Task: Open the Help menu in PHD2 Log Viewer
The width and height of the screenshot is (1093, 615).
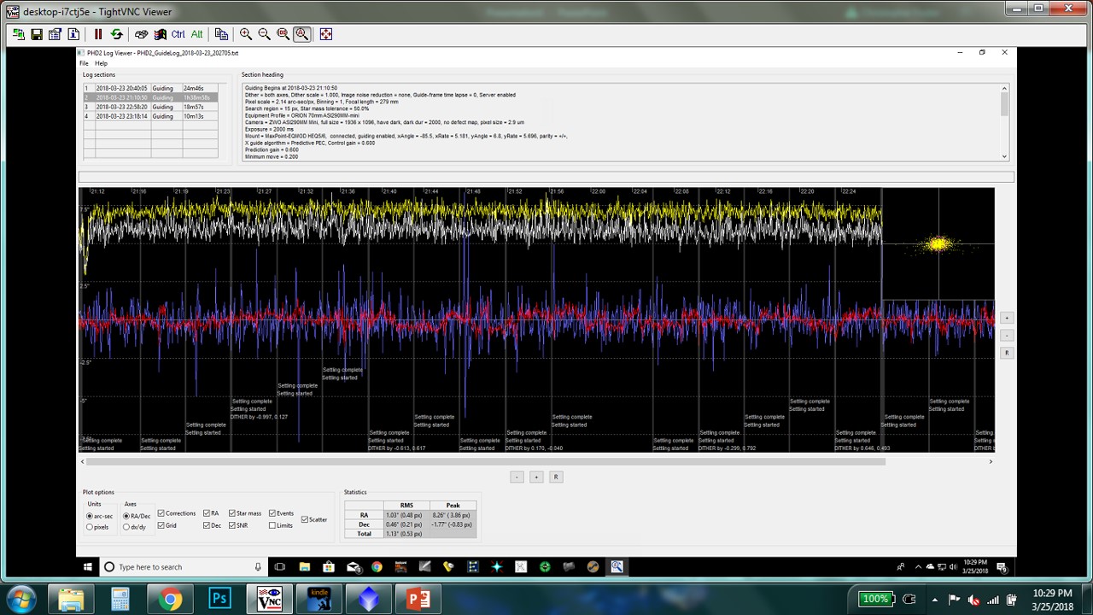Action: [x=101, y=63]
